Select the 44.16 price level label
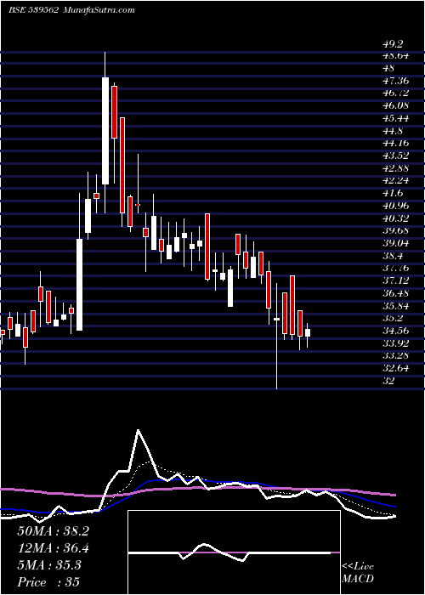Viewport: 425px width, 595px height. (x=395, y=144)
